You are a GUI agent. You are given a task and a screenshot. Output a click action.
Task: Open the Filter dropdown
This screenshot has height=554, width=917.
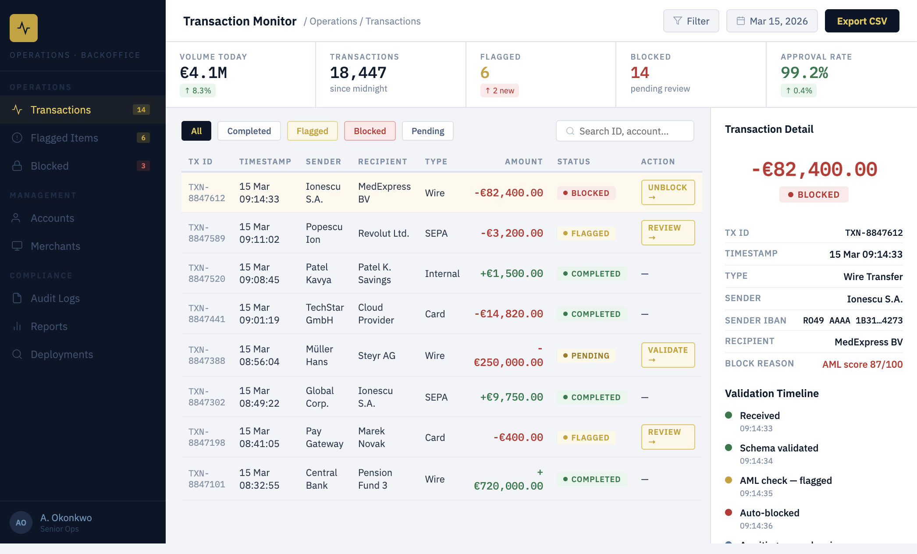pos(691,21)
